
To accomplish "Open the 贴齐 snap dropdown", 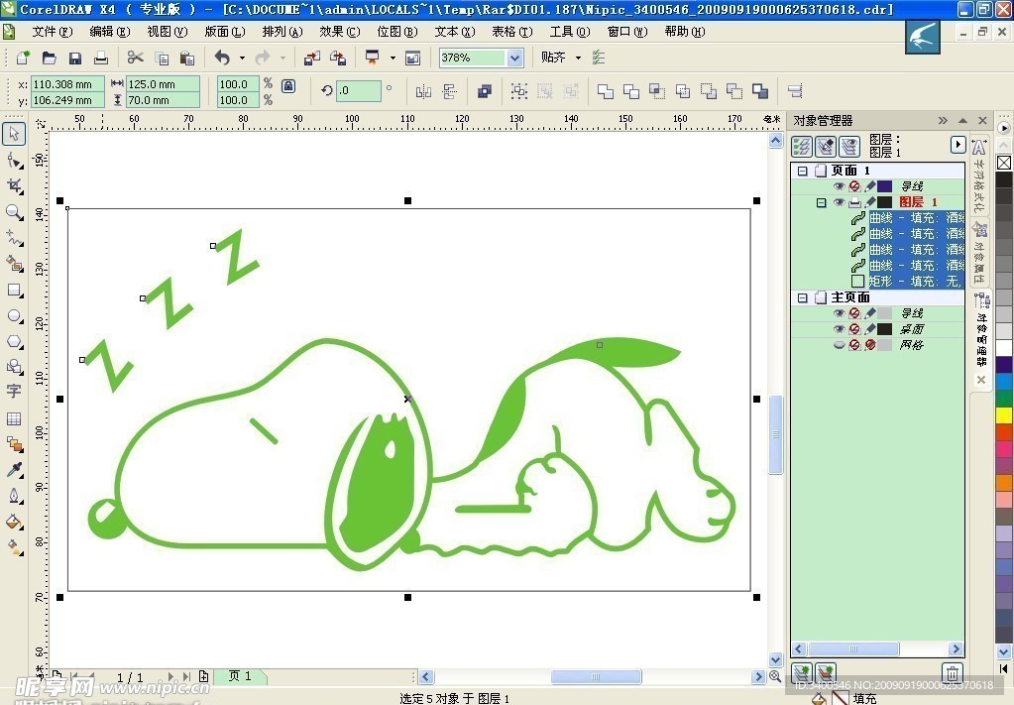I will click(578, 59).
